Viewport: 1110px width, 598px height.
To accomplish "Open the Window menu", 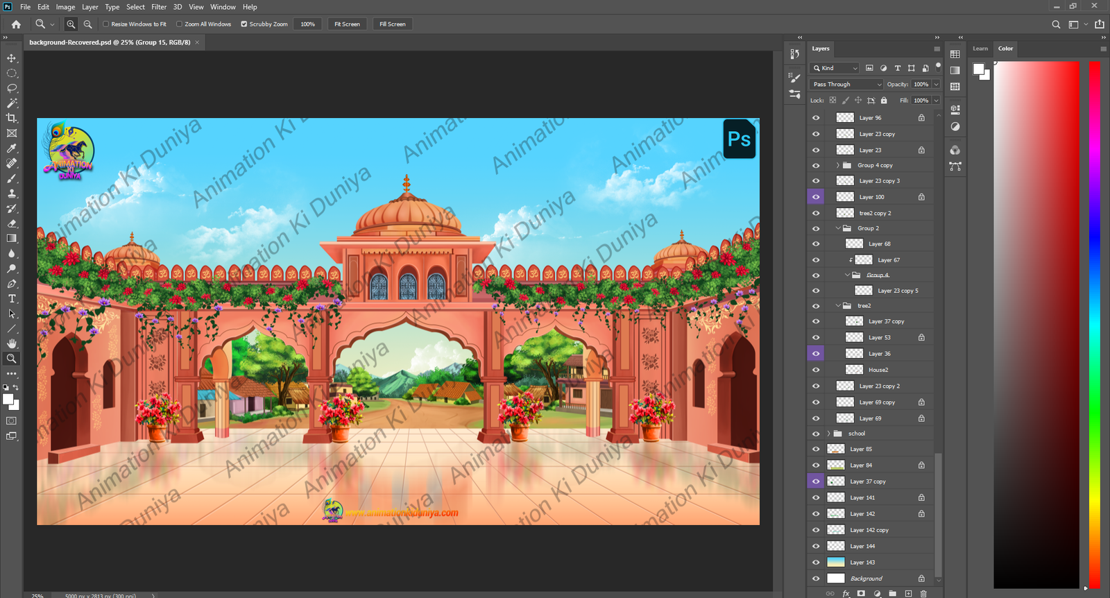I will [x=223, y=7].
